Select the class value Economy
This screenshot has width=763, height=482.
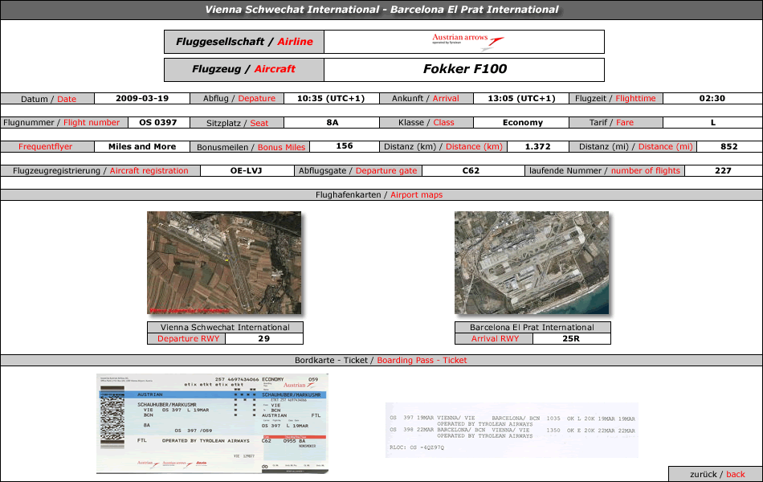523,123
